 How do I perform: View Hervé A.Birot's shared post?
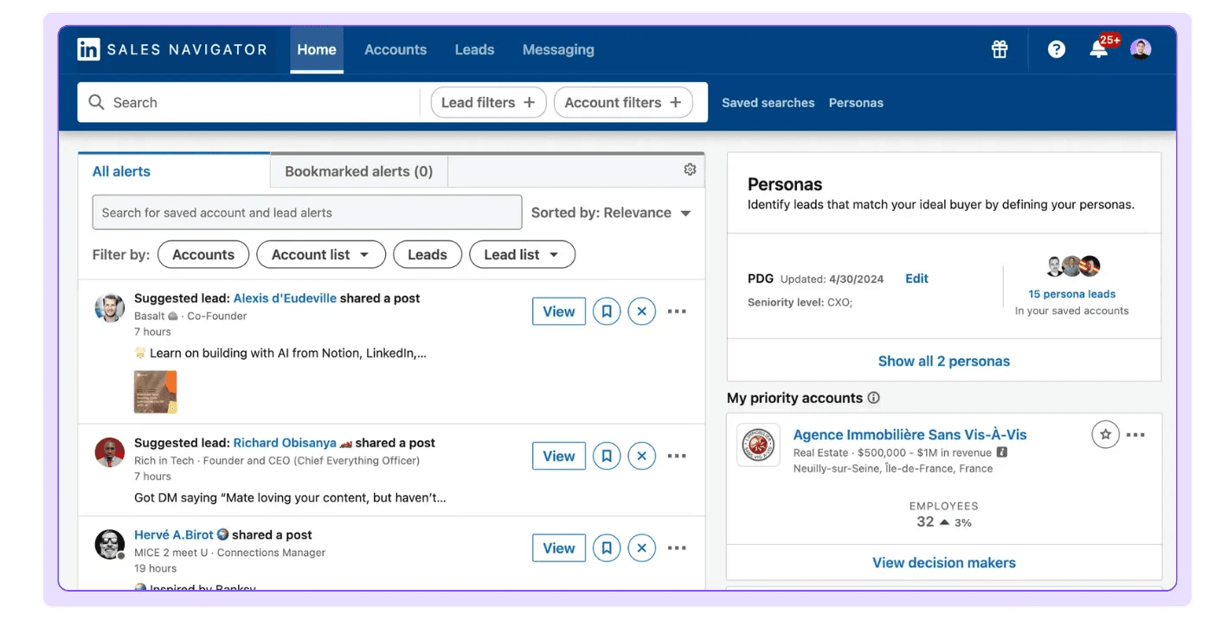tap(559, 547)
